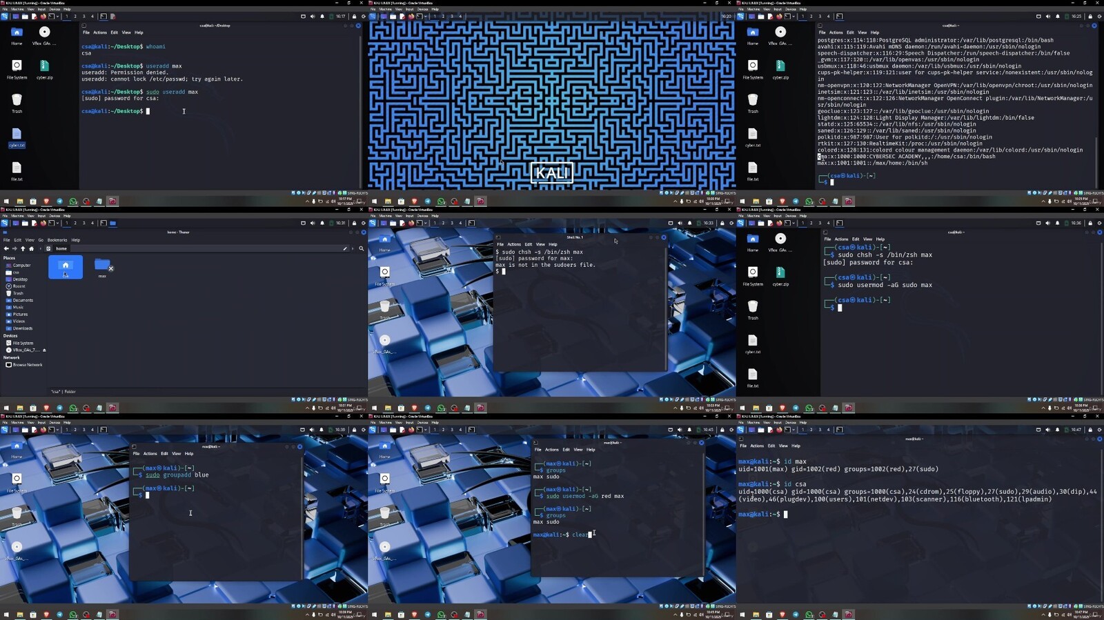Open the parent folder in Thunar

(x=23, y=248)
